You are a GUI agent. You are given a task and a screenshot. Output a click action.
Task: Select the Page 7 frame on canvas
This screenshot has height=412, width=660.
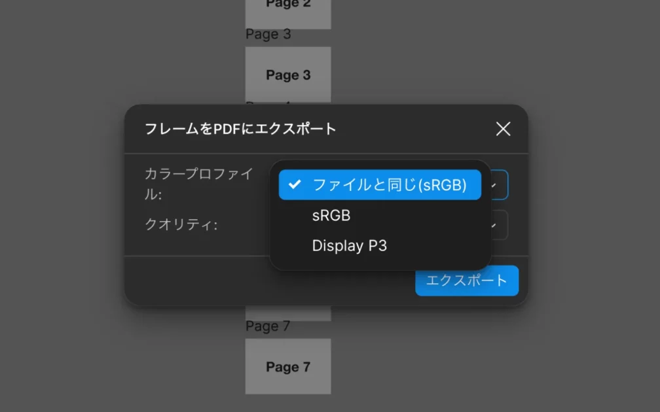tap(288, 366)
